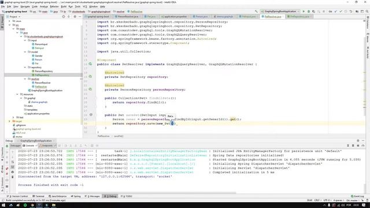Revert changes with the undo arrow icon
Viewport: 370px width, 208px height.
click(351, 12)
